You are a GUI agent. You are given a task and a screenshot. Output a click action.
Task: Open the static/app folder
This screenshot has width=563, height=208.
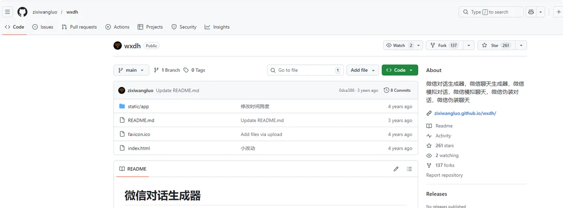138,107
